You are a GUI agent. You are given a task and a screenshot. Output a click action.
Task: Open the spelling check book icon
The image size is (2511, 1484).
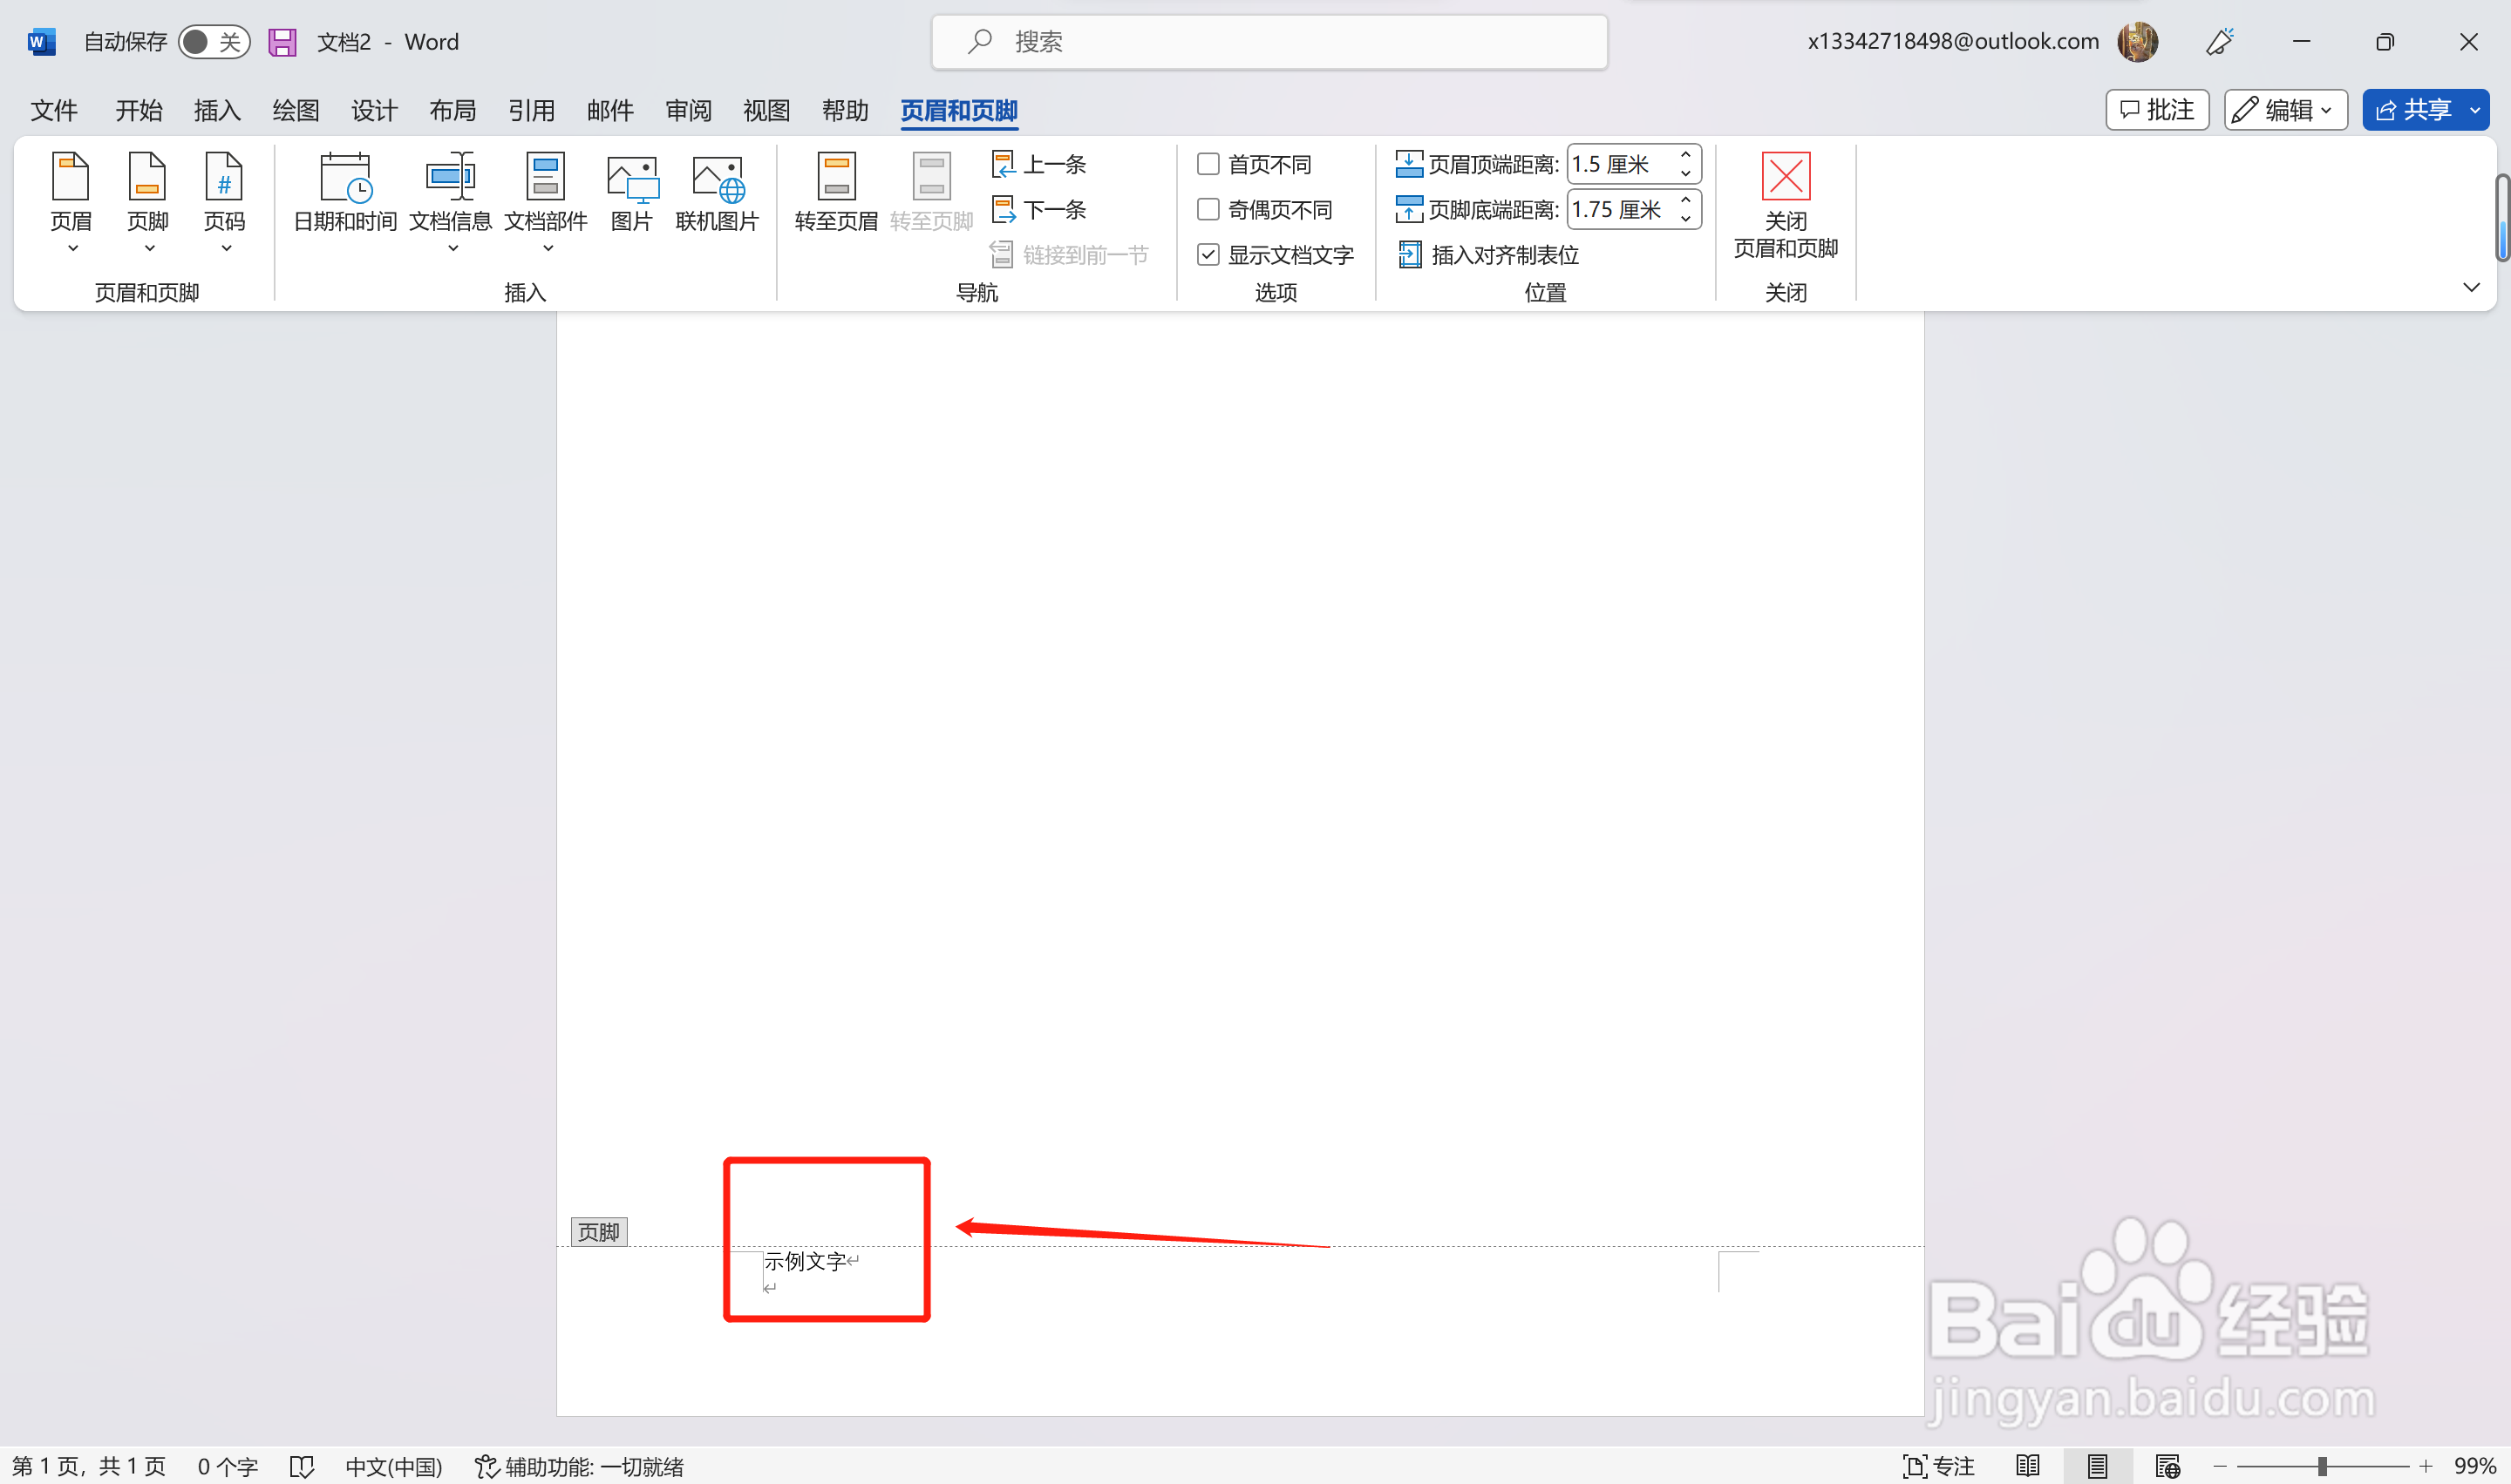point(303,1466)
